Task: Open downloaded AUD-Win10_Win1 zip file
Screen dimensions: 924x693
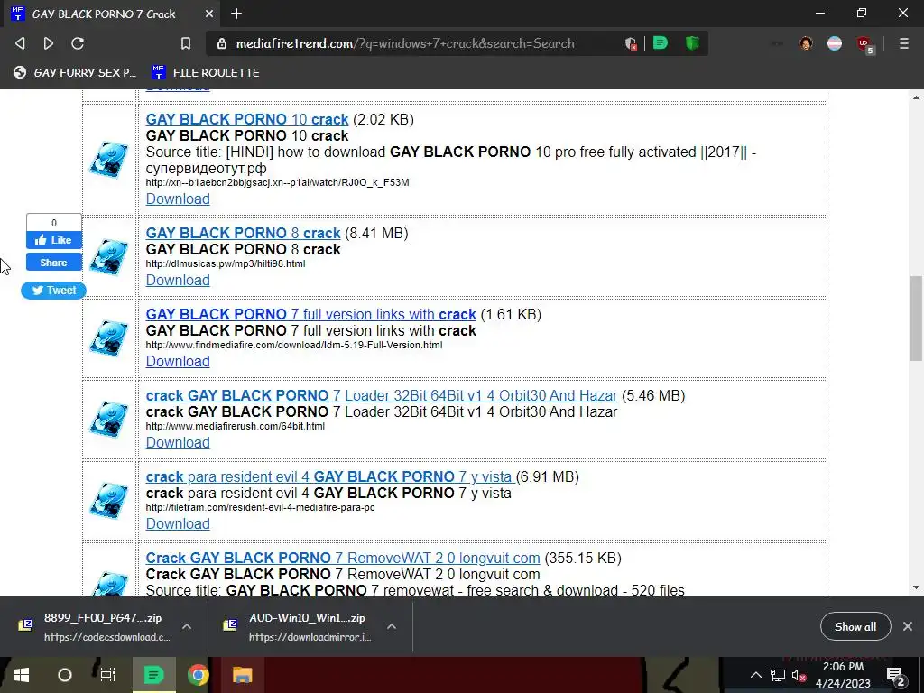Action: point(298,627)
